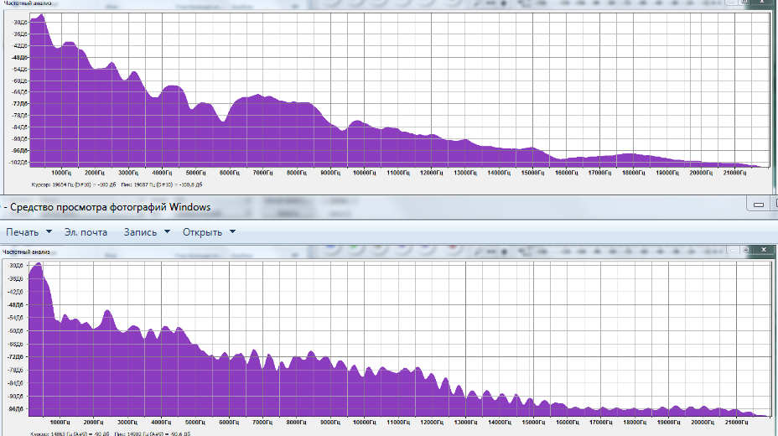This screenshot has height=436, width=778.
Task: Click the -30дБ label on the upper graph
Action: click(x=20, y=23)
